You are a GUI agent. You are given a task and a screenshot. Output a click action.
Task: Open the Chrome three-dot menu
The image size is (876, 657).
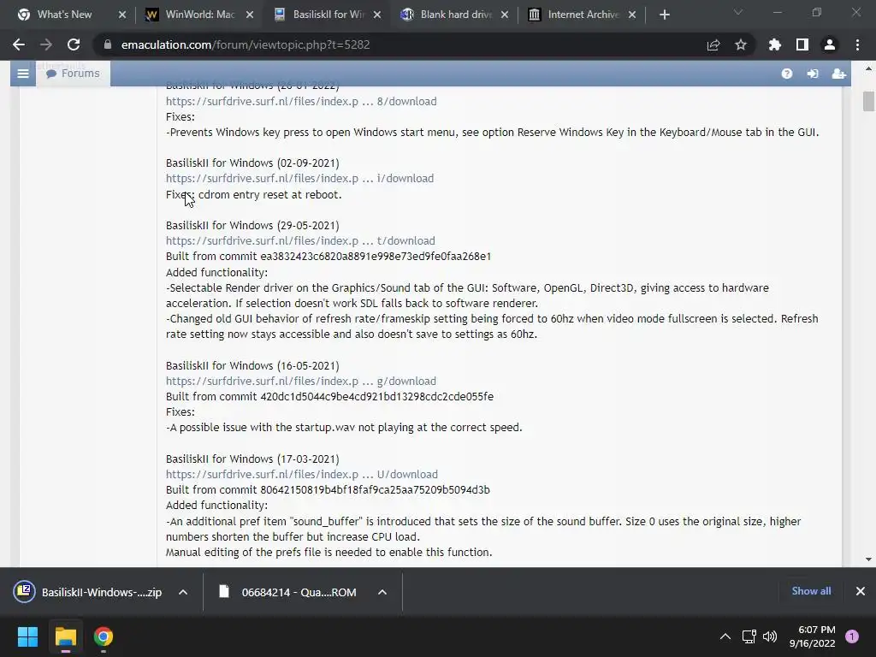857,44
